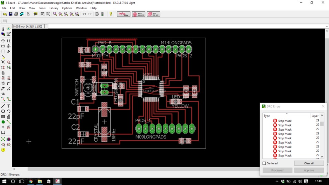Select the Delete X tool
Viewport: 329px width, 185px height.
3,62
